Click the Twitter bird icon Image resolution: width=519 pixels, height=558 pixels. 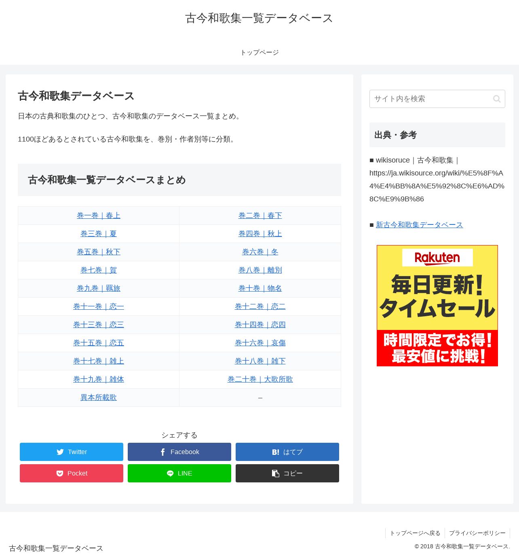point(60,452)
